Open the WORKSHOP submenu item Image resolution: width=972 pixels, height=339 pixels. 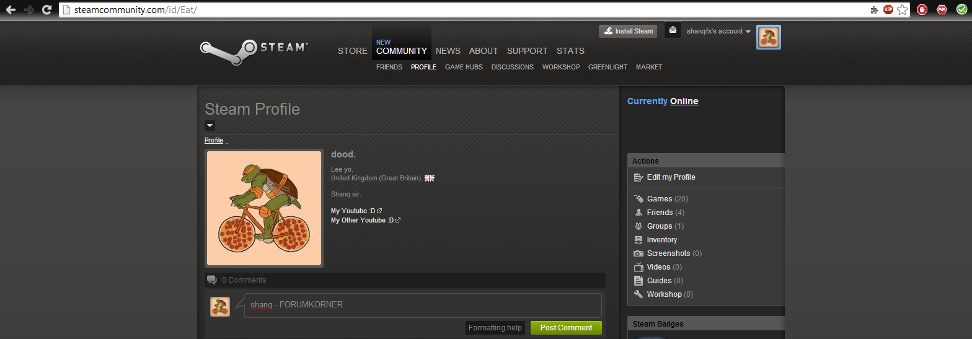click(561, 67)
